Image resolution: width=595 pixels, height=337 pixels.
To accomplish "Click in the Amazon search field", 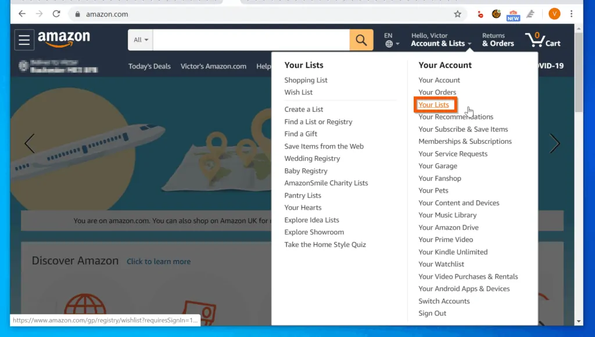I will (251, 40).
